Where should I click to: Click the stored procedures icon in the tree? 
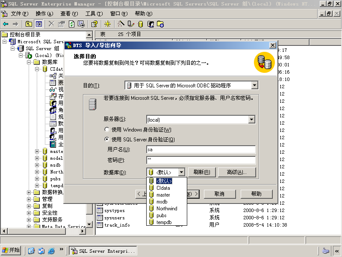pos(53,96)
